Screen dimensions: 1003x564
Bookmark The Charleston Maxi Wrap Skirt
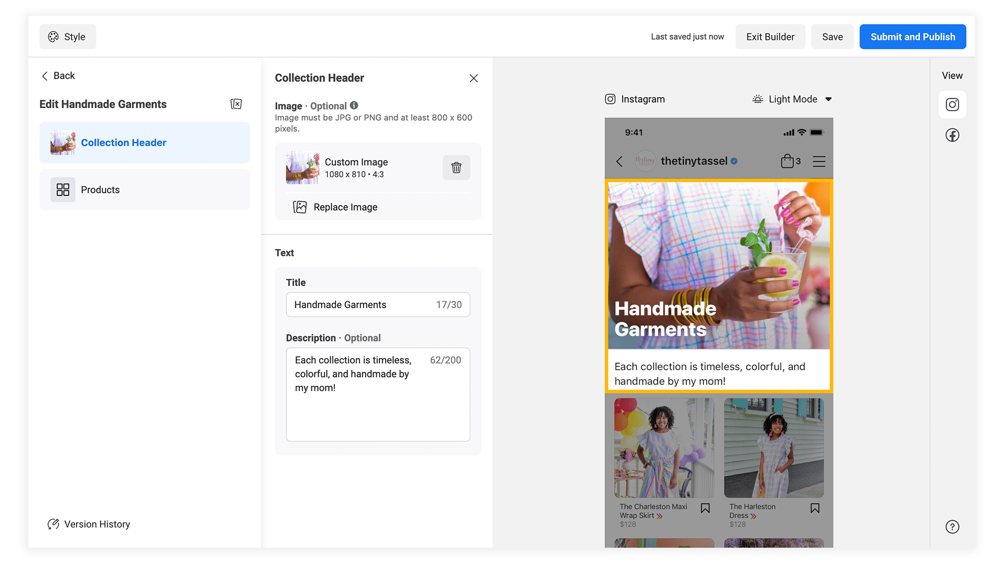pyautogui.click(x=705, y=507)
